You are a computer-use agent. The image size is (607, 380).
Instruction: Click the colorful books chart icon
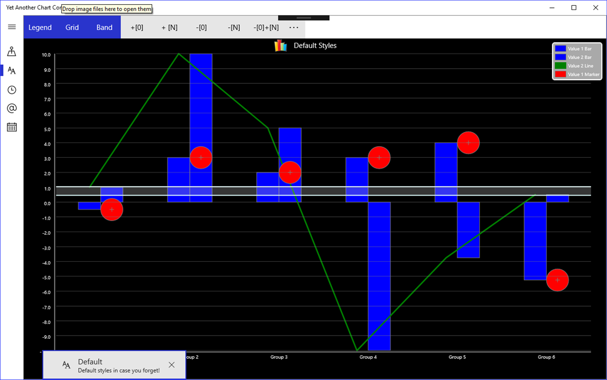281,45
